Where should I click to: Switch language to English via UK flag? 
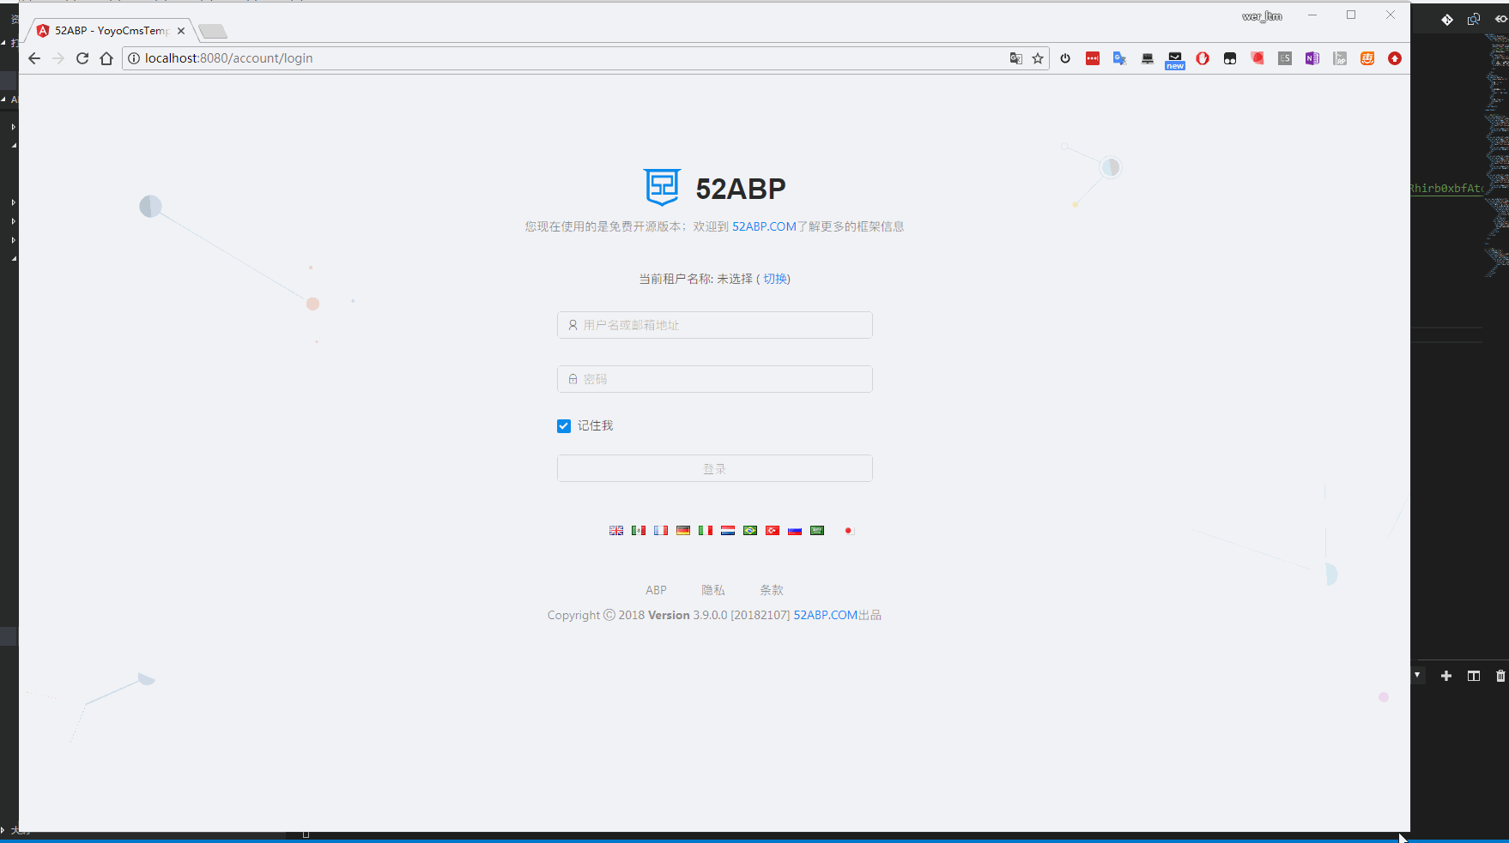616,531
